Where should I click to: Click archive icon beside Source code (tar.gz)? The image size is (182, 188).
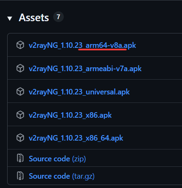pos(20,176)
